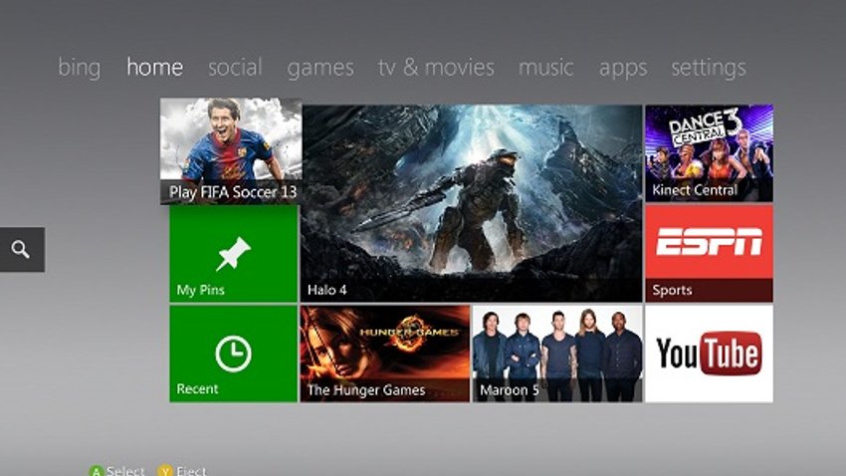Open the My Pins tile

(233, 254)
